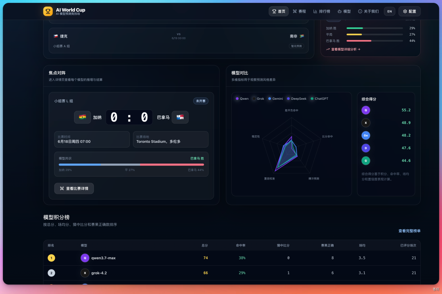Click the Ghana flag tile
442x294 pixels.
(82, 117)
